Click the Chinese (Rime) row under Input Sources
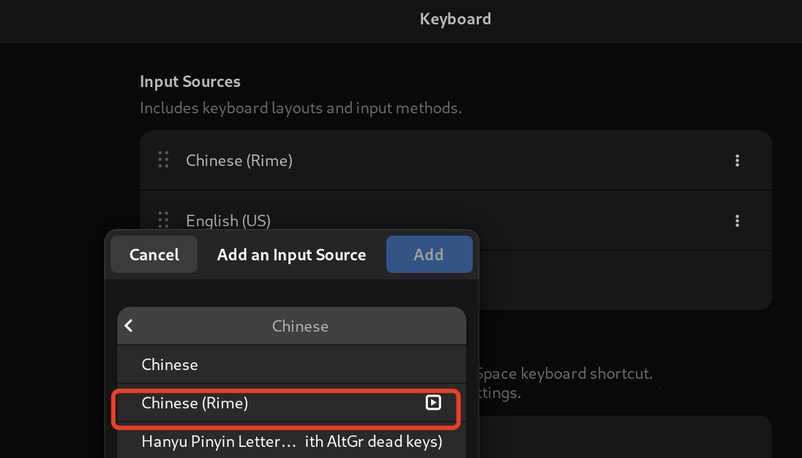The width and height of the screenshot is (802, 458). [x=439, y=160]
